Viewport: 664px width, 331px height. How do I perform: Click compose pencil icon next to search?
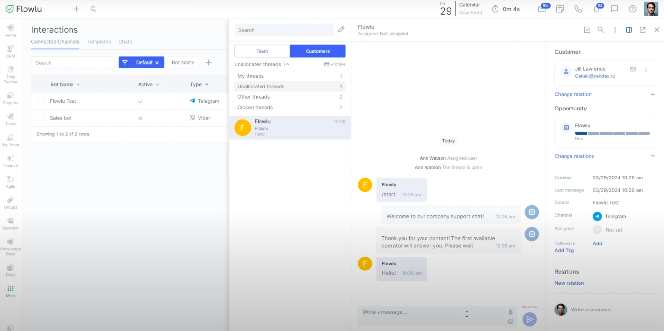tap(341, 29)
